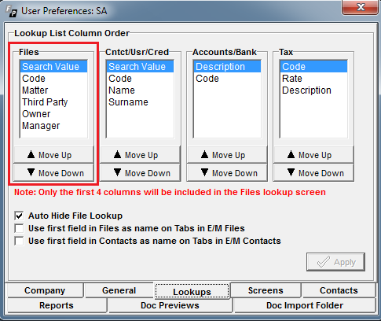Switch to the Company tab
Viewport: 381px width, 321px height.
click(x=45, y=290)
